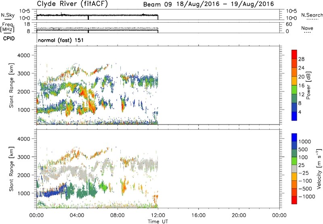Click the power colorbar's blue bottom segment
The height and width of the screenshot is (224, 323).
click(x=294, y=116)
